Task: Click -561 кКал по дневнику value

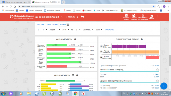Action: pyautogui.click(x=155, y=85)
